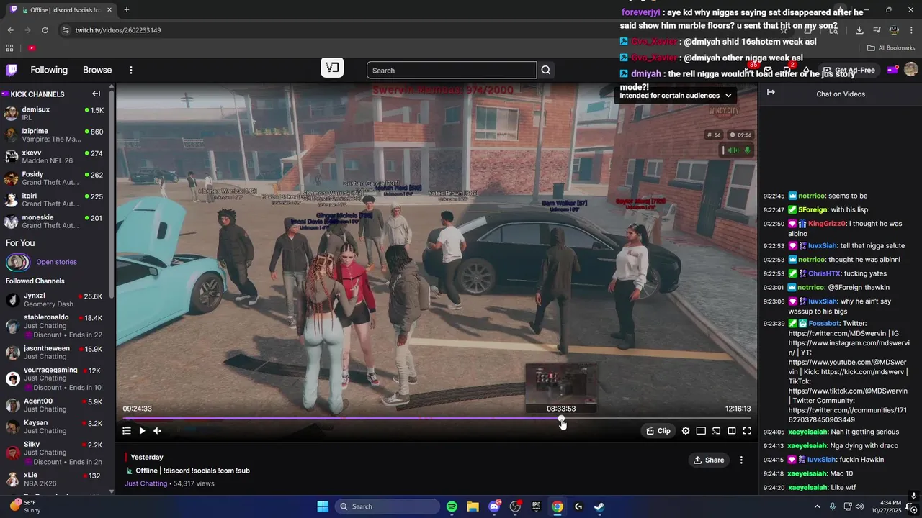Open the stableronaldo followed channel
922x518 pixels.
pos(55,326)
